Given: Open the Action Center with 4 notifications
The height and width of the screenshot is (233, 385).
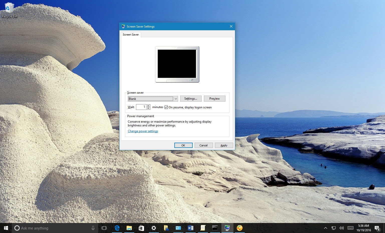Looking at the screenshot, I should pos(377,228).
